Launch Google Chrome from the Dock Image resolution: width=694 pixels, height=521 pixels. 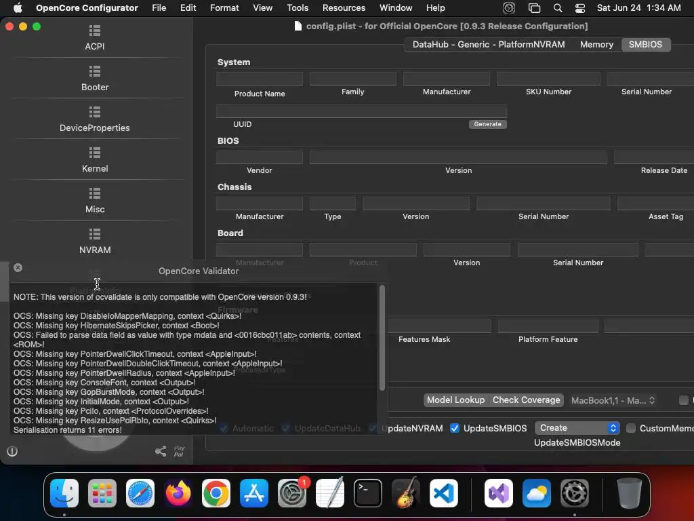[216, 493]
